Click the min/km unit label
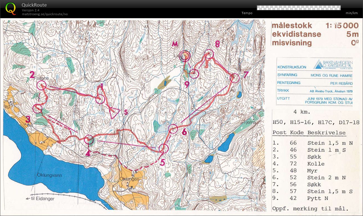This screenshot has width=363, height=216. coord(352,13)
